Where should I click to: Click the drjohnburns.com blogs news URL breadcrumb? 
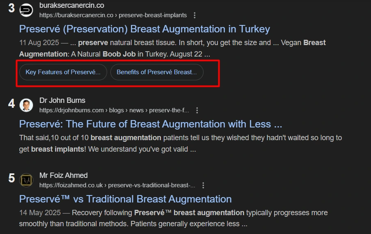pos(114,110)
